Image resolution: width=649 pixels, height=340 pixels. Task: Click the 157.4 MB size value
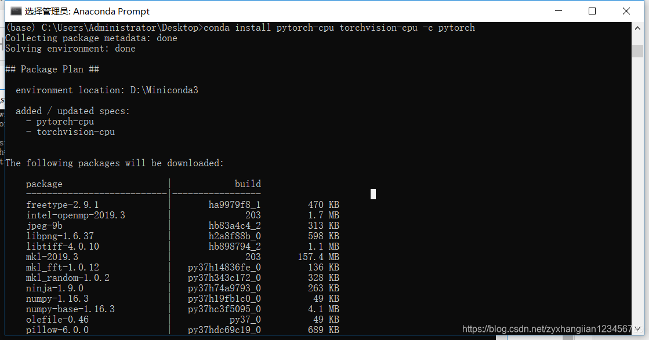tap(320, 257)
